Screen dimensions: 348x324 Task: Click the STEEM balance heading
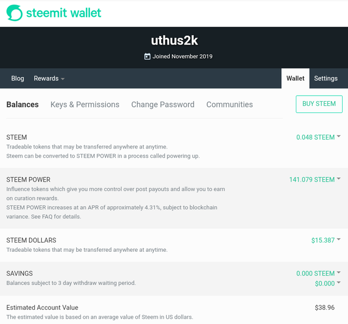[x=17, y=137]
